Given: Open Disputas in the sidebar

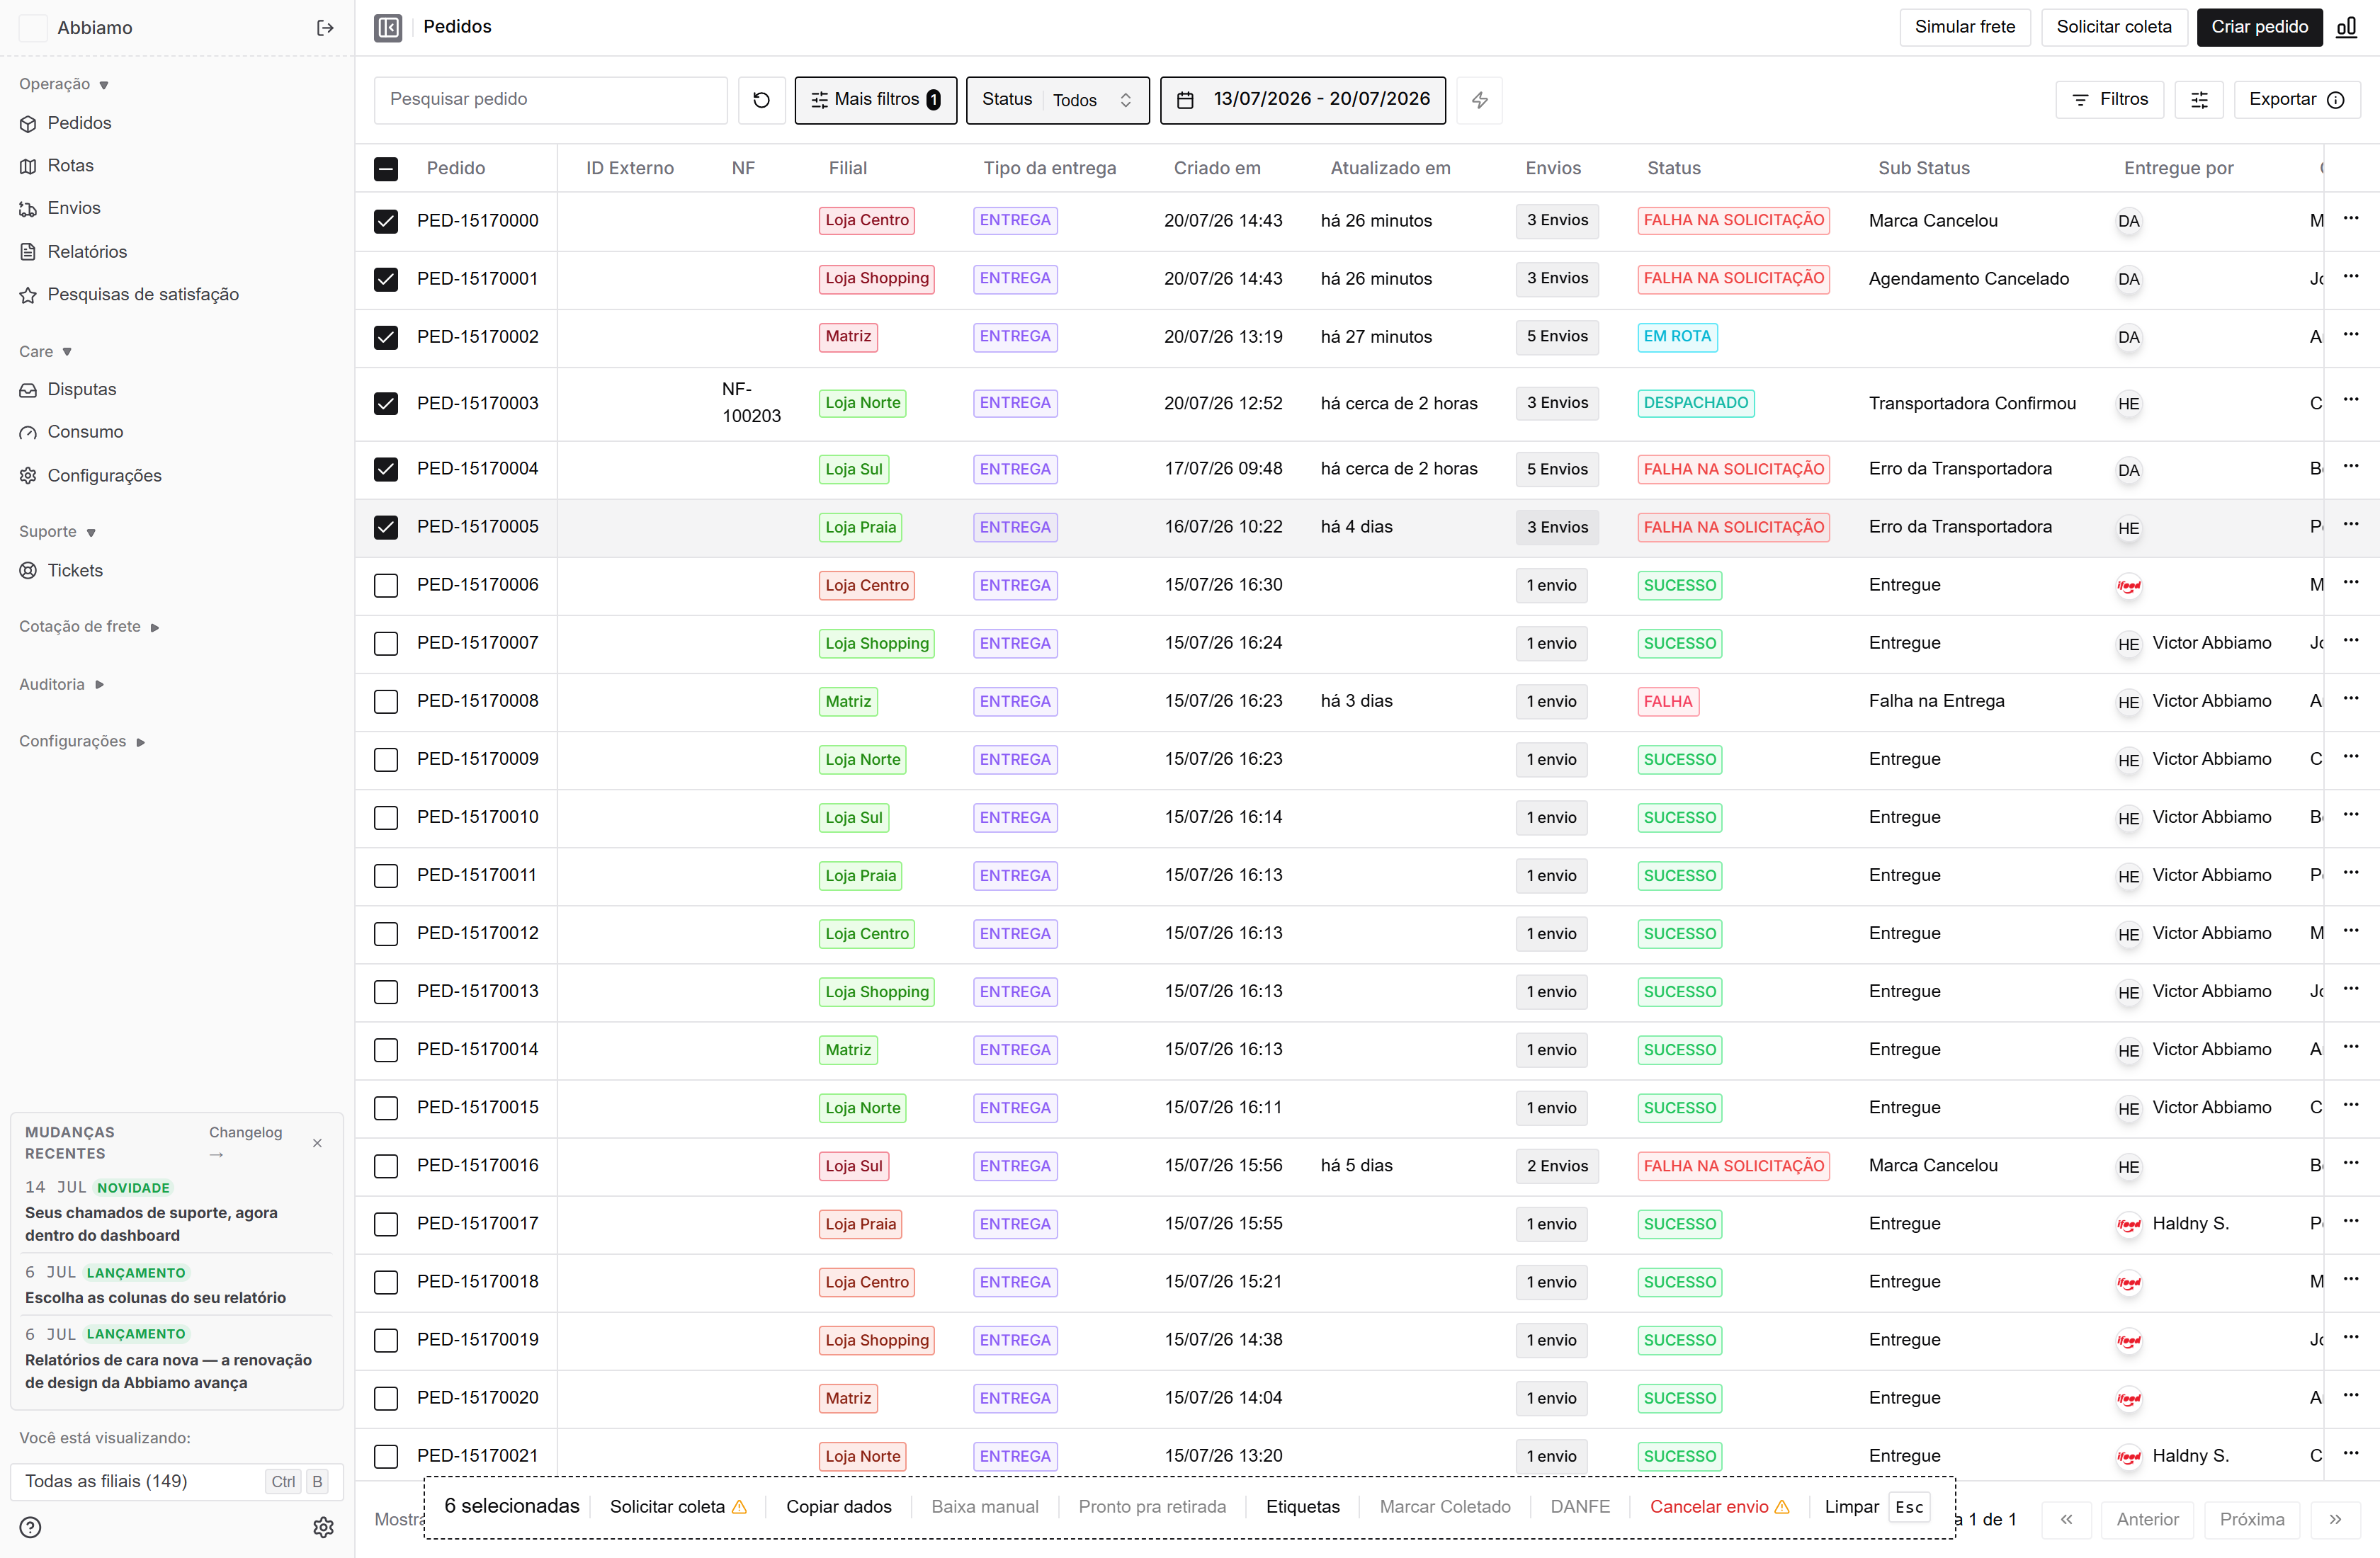Looking at the screenshot, I should click(81, 390).
